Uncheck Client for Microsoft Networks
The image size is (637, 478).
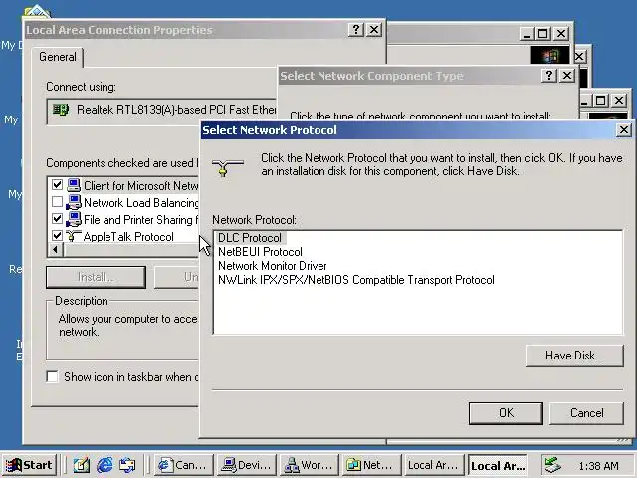coord(58,185)
